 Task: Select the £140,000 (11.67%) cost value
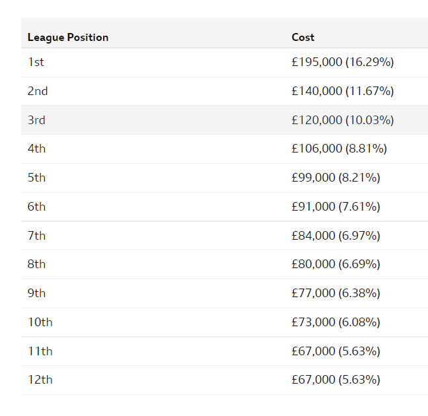[x=343, y=91]
